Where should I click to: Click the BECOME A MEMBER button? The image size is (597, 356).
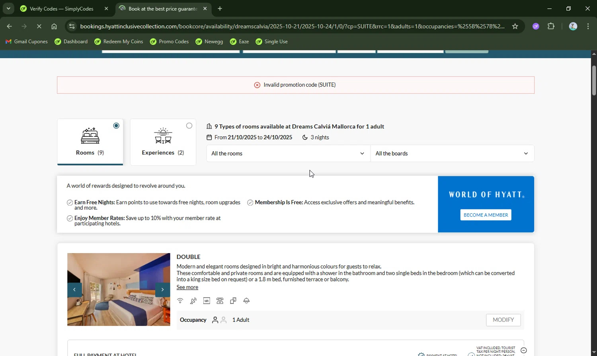point(486,215)
